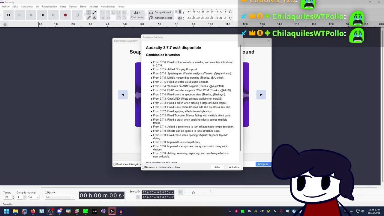Image resolution: width=384 pixels, height=216 pixels.
Task: Go to next welcome slide arrow
Action: (x=261, y=94)
